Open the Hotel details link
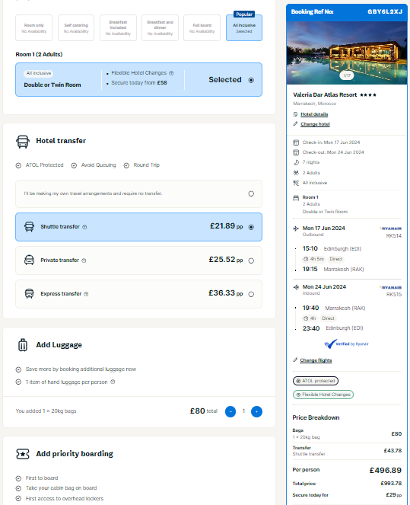Screen dimensions: 410x505 (314, 114)
